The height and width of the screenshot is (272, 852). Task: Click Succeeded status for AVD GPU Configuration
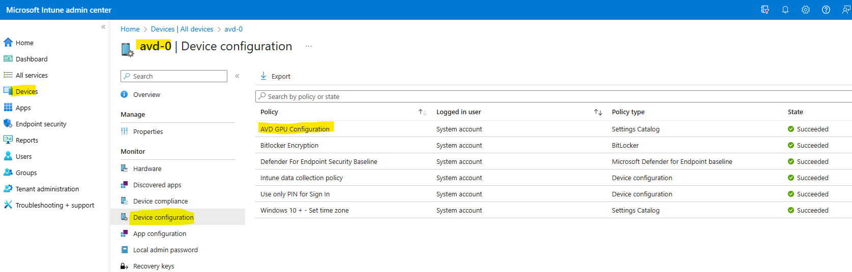[x=808, y=129]
